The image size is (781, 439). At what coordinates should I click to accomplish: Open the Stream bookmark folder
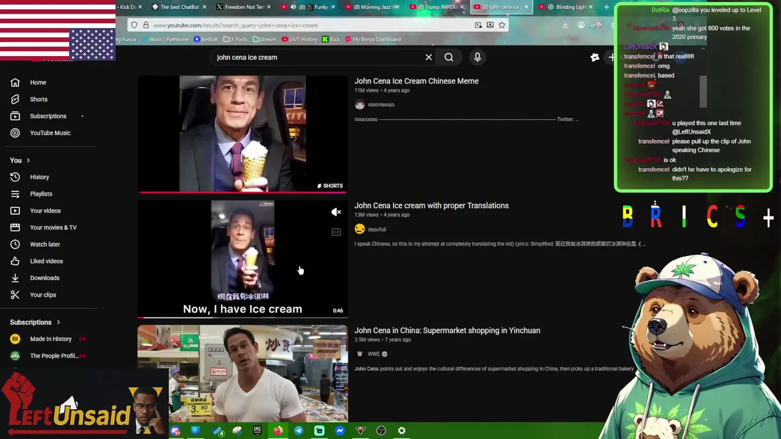(x=264, y=40)
